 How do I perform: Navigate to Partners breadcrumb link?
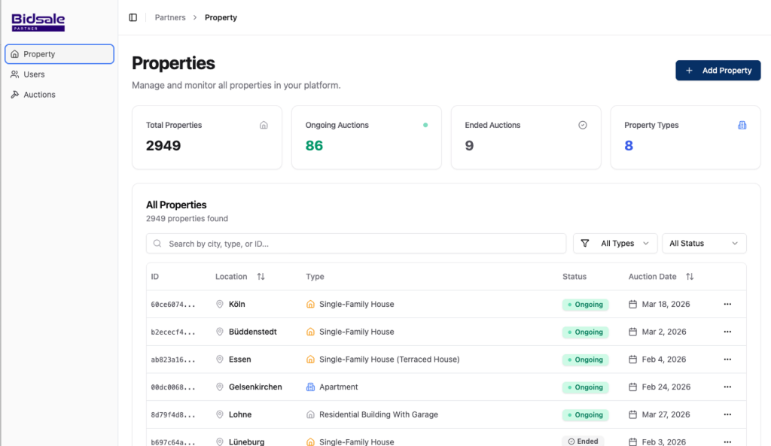click(170, 17)
